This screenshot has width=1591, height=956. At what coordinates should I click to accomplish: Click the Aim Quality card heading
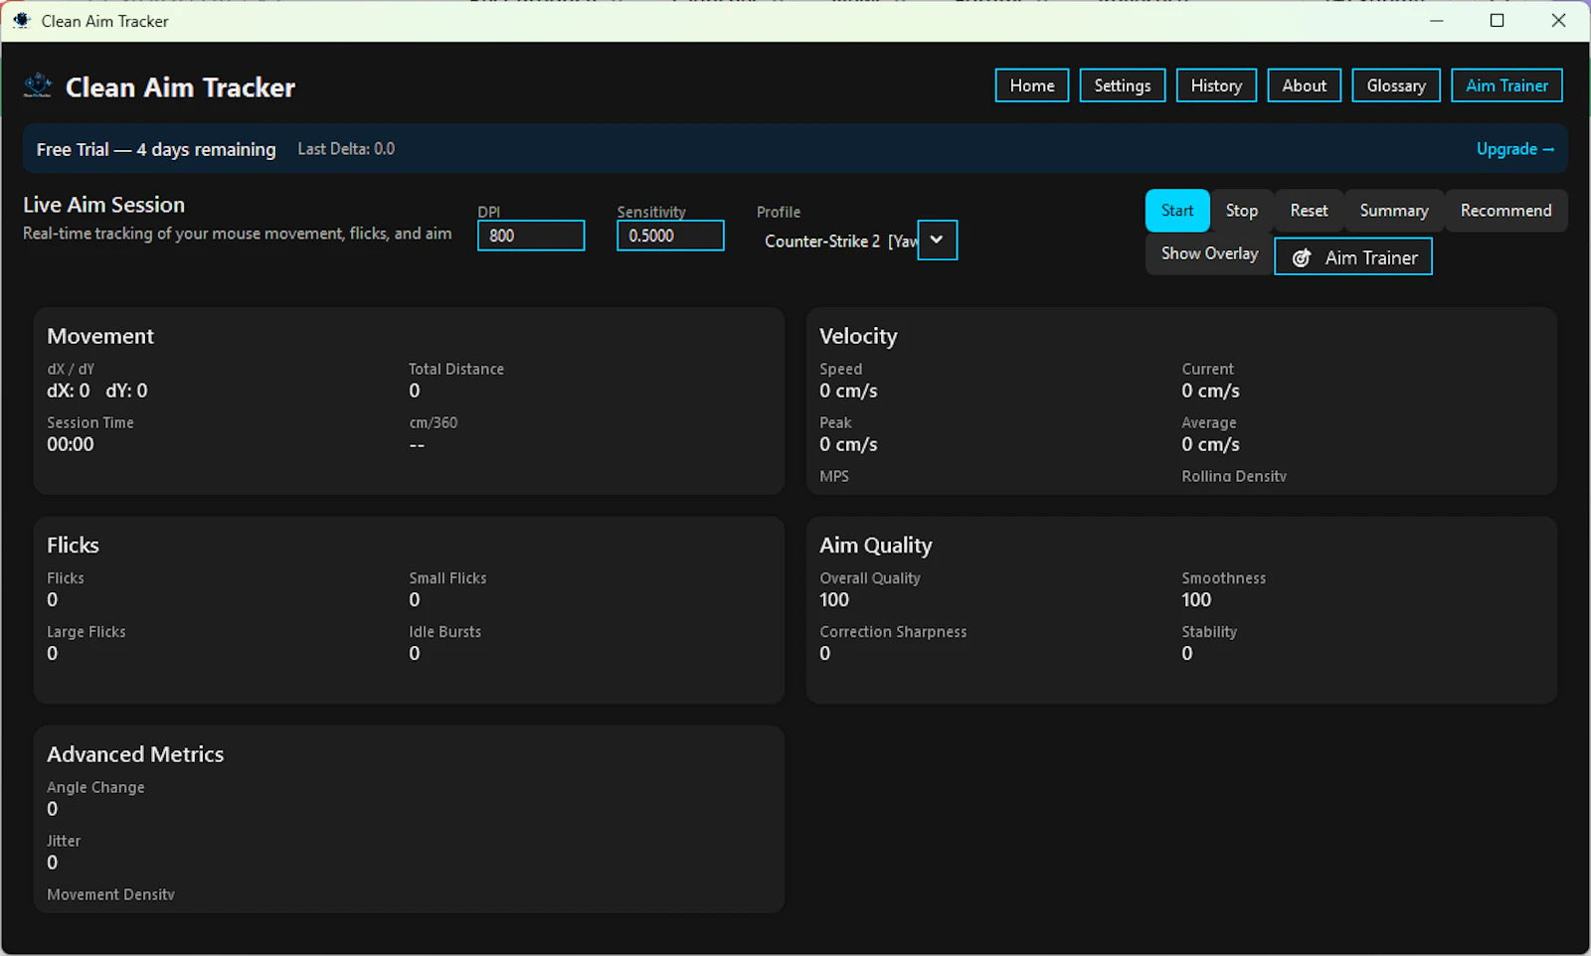pyautogui.click(x=876, y=545)
